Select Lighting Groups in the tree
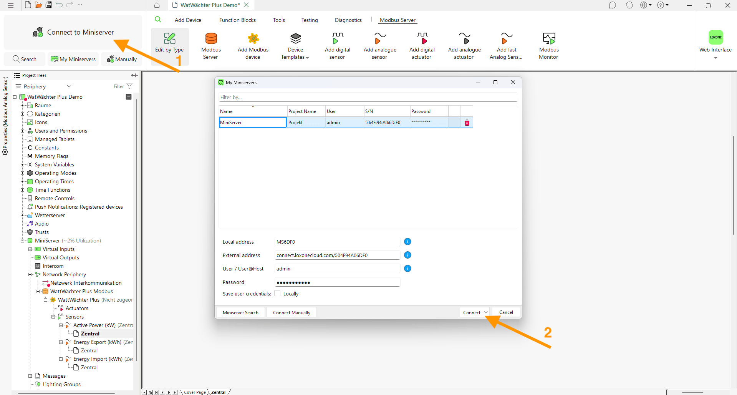The height and width of the screenshot is (395, 737). click(61, 385)
